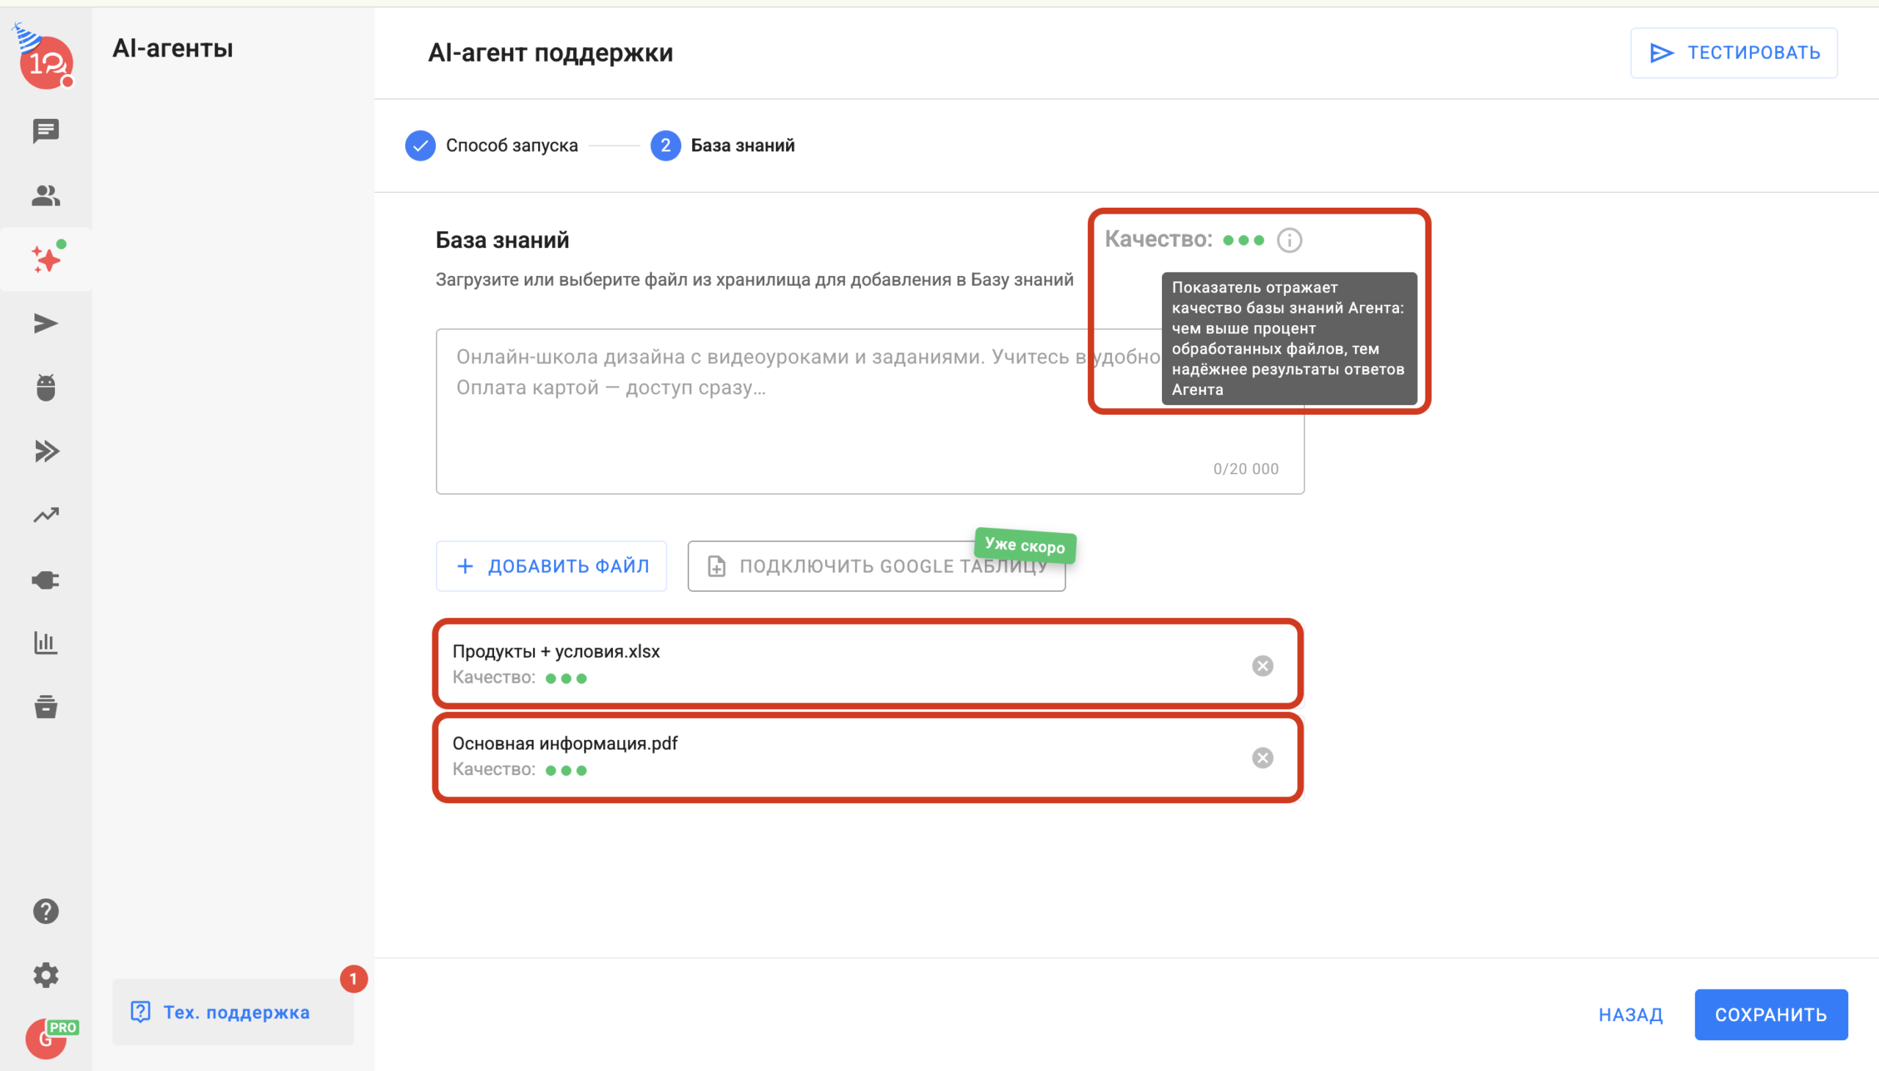This screenshot has width=1879, height=1071.
Task: Open the bot builder robot icon
Action: tap(46, 388)
